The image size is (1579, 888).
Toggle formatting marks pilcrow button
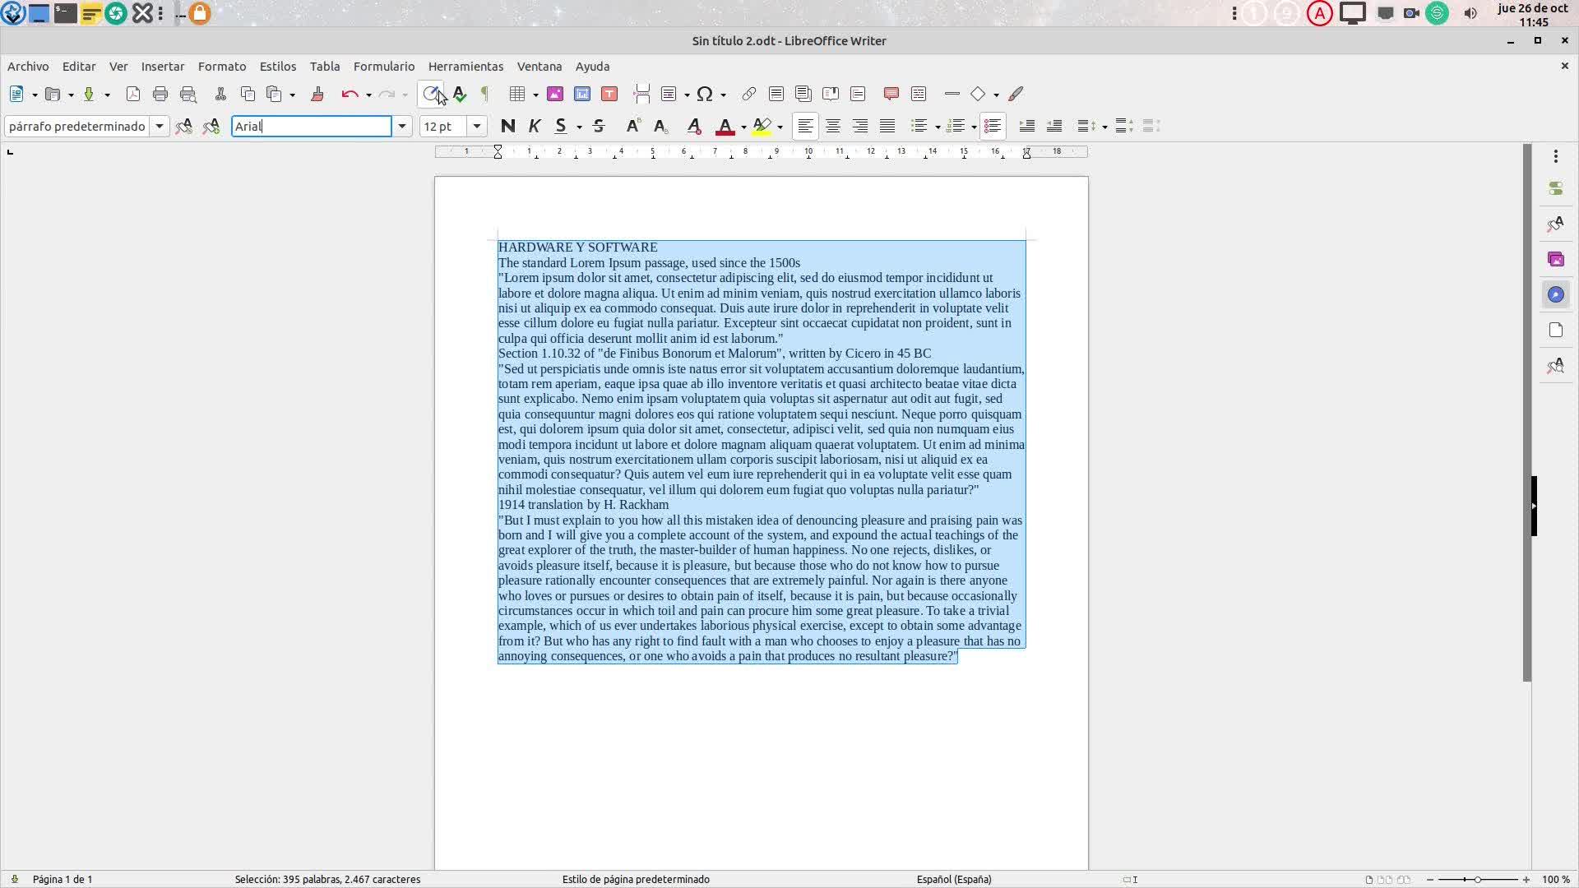(x=485, y=95)
